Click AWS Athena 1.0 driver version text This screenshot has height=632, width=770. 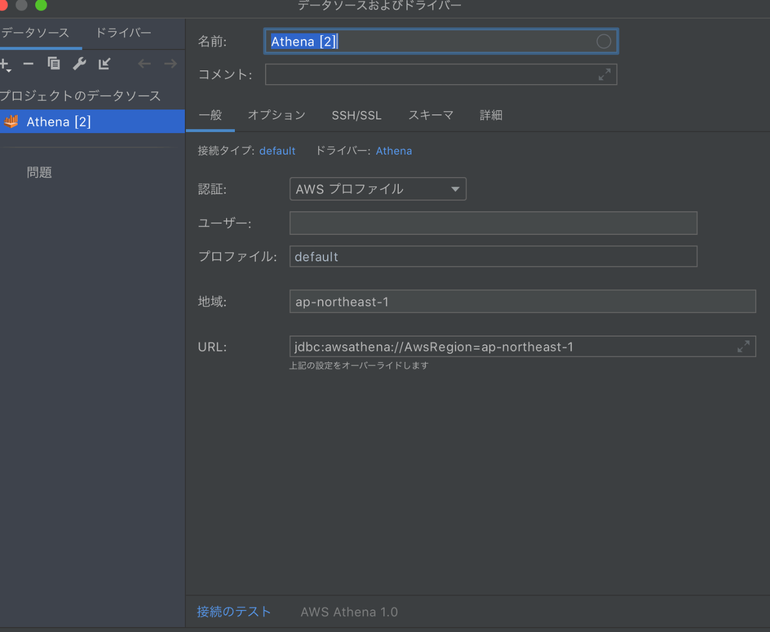click(349, 612)
